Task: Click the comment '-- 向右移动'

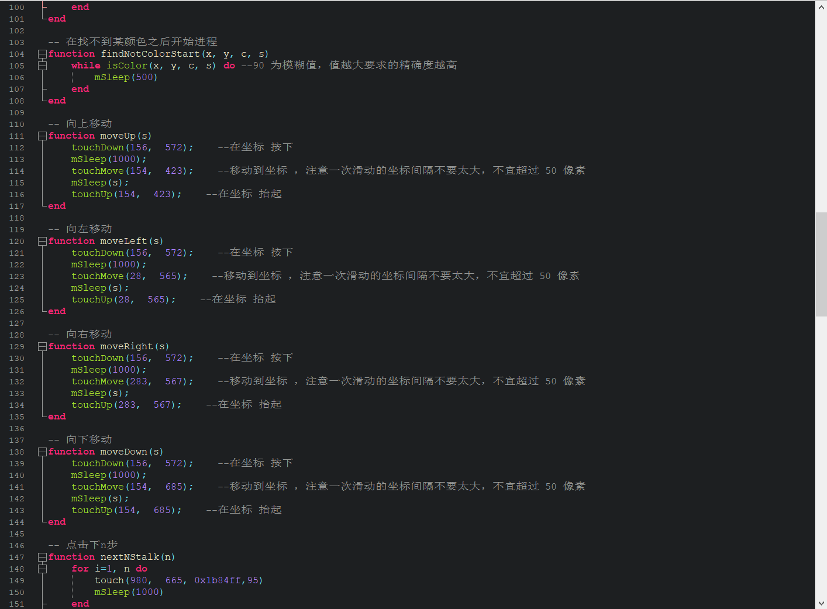Action: (80, 334)
